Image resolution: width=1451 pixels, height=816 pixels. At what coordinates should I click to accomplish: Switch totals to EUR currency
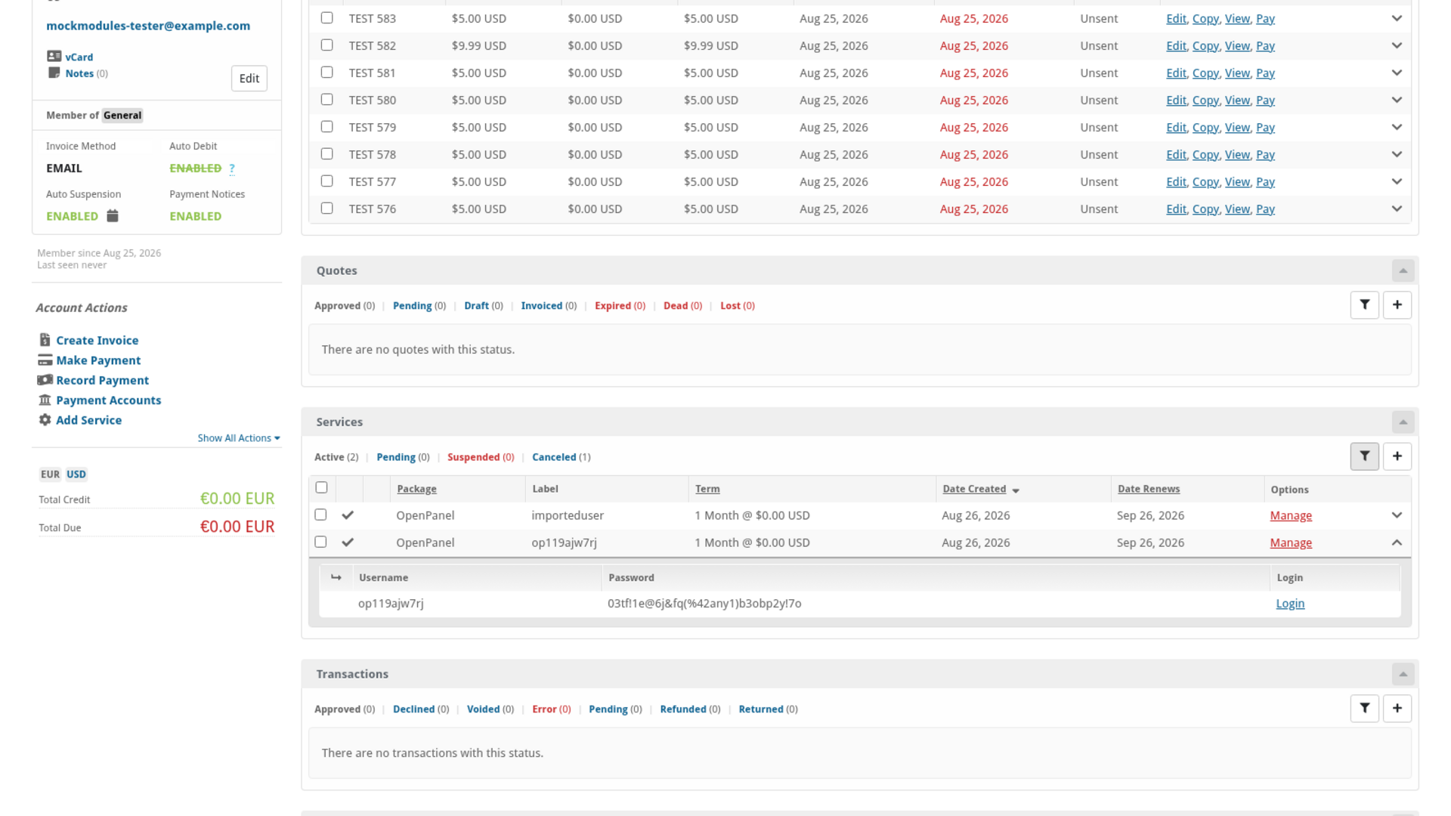coord(50,474)
